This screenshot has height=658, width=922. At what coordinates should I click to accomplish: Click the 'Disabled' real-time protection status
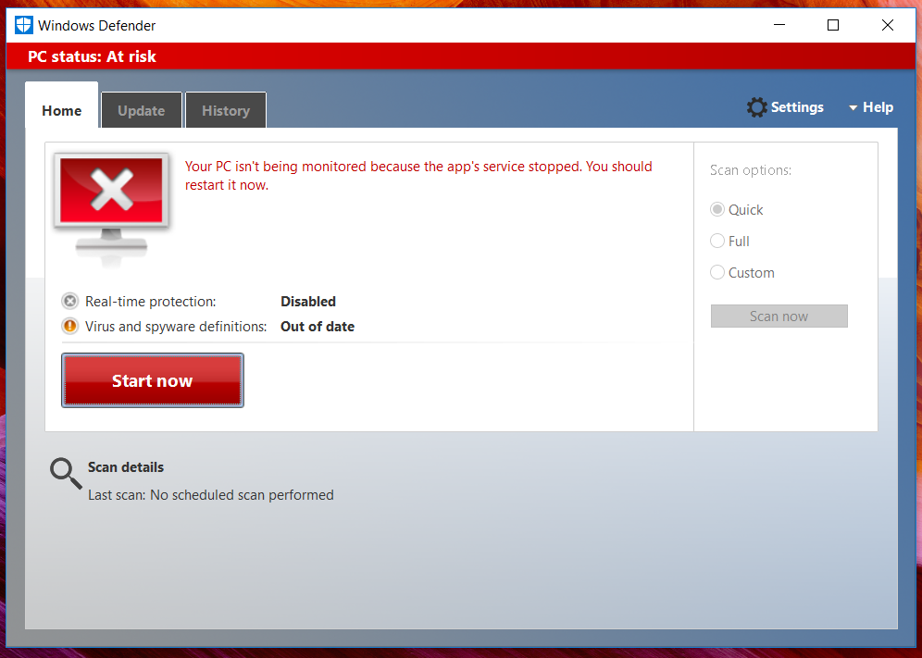(x=308, y=302)
